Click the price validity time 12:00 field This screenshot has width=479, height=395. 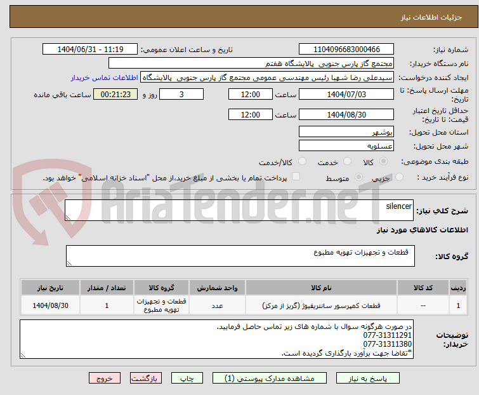[x=251, y=115]
